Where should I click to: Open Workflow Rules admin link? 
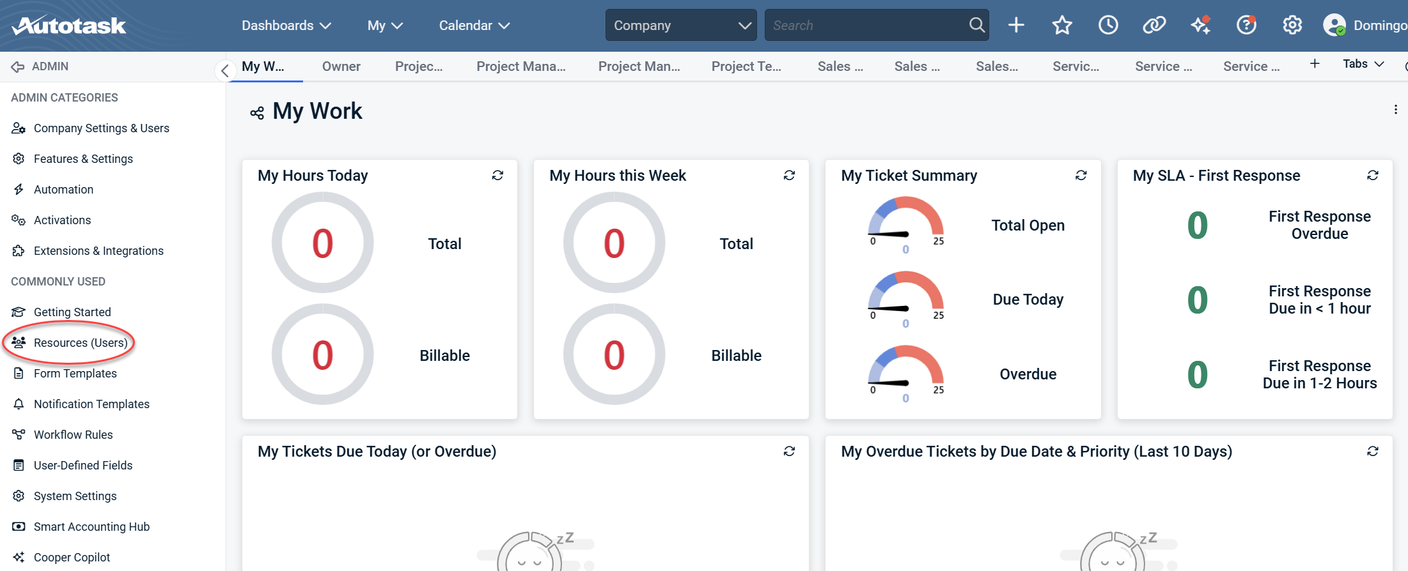pyautogui.click(x=73, y=435)
